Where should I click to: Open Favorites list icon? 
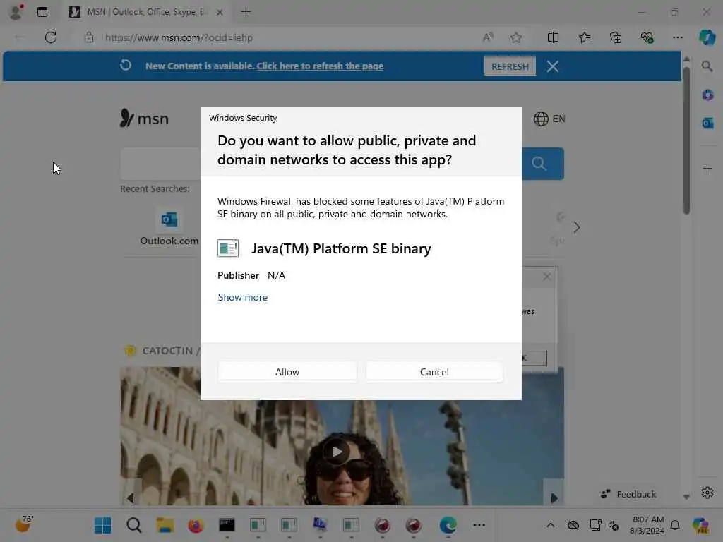tap(584, 37)
